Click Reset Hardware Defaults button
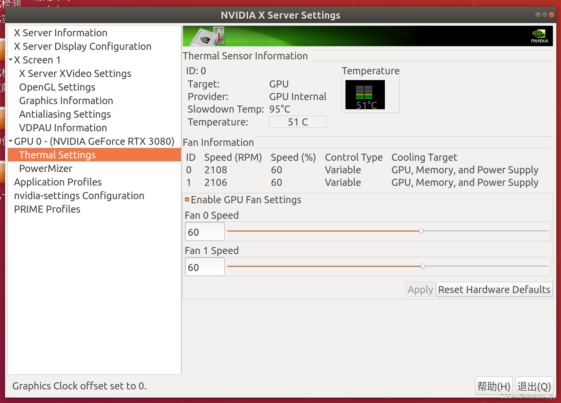This screenshot has height=403, width=561. tap(494, 289)
